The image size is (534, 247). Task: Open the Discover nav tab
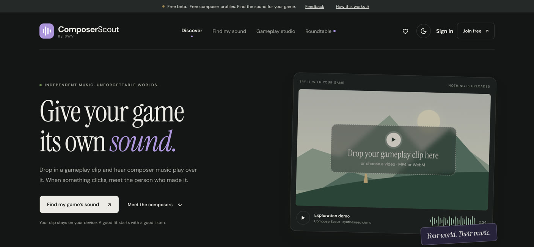(192, 31)
